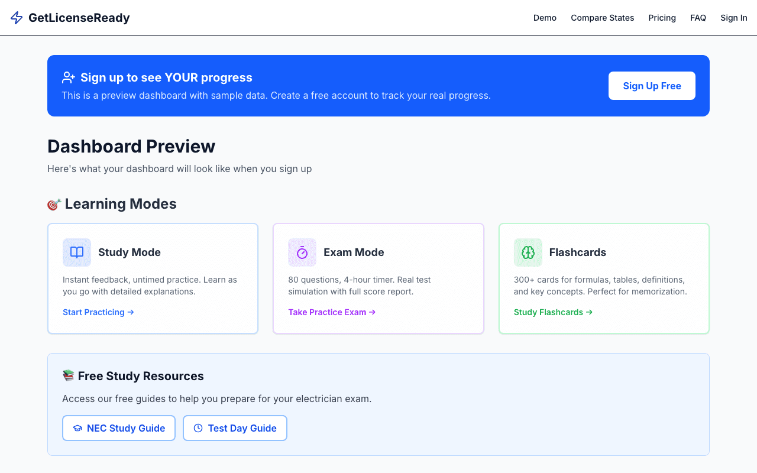This screenshot has width=757, height=473.
Task: Open the Demo page
Action: tap(545, 18)
